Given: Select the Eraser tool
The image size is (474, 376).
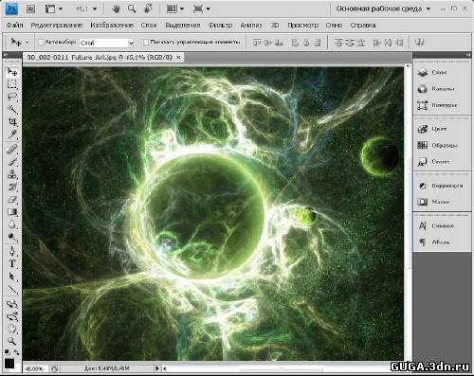Looking at the screenshot, I should coord(12,199).
